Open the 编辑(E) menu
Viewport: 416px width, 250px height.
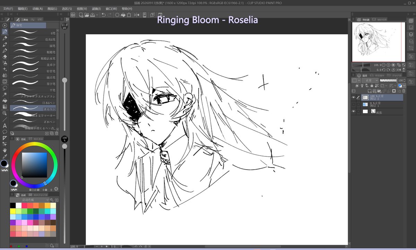(x=23, y=8)
